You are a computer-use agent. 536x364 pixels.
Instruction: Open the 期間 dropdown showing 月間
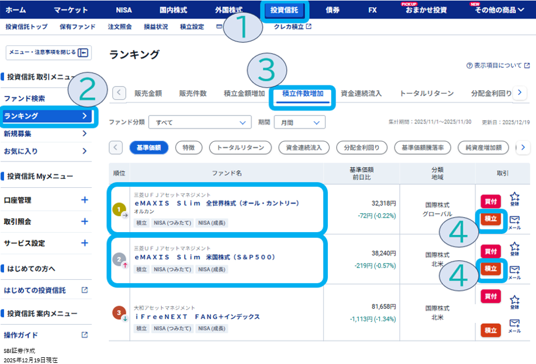click(x=300, y=122)
